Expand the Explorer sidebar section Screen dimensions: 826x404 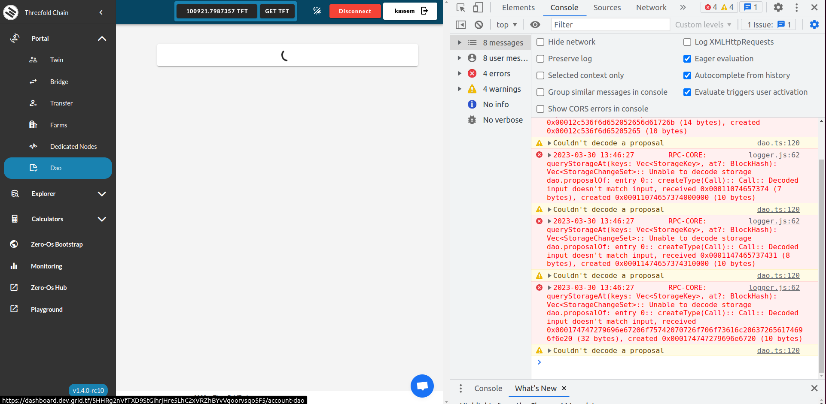[x=102, y=194]
